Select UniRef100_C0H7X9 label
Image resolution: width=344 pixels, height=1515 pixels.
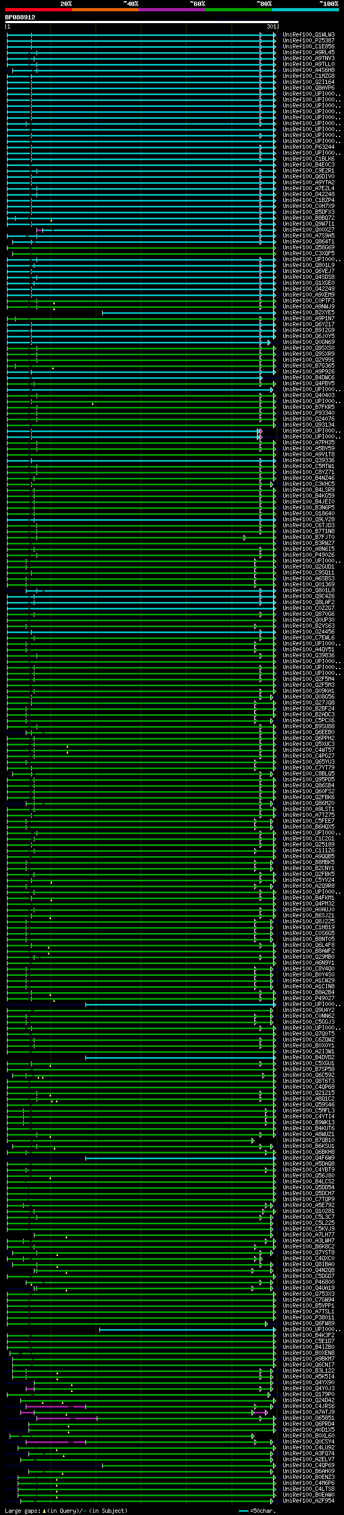(308, 206)
